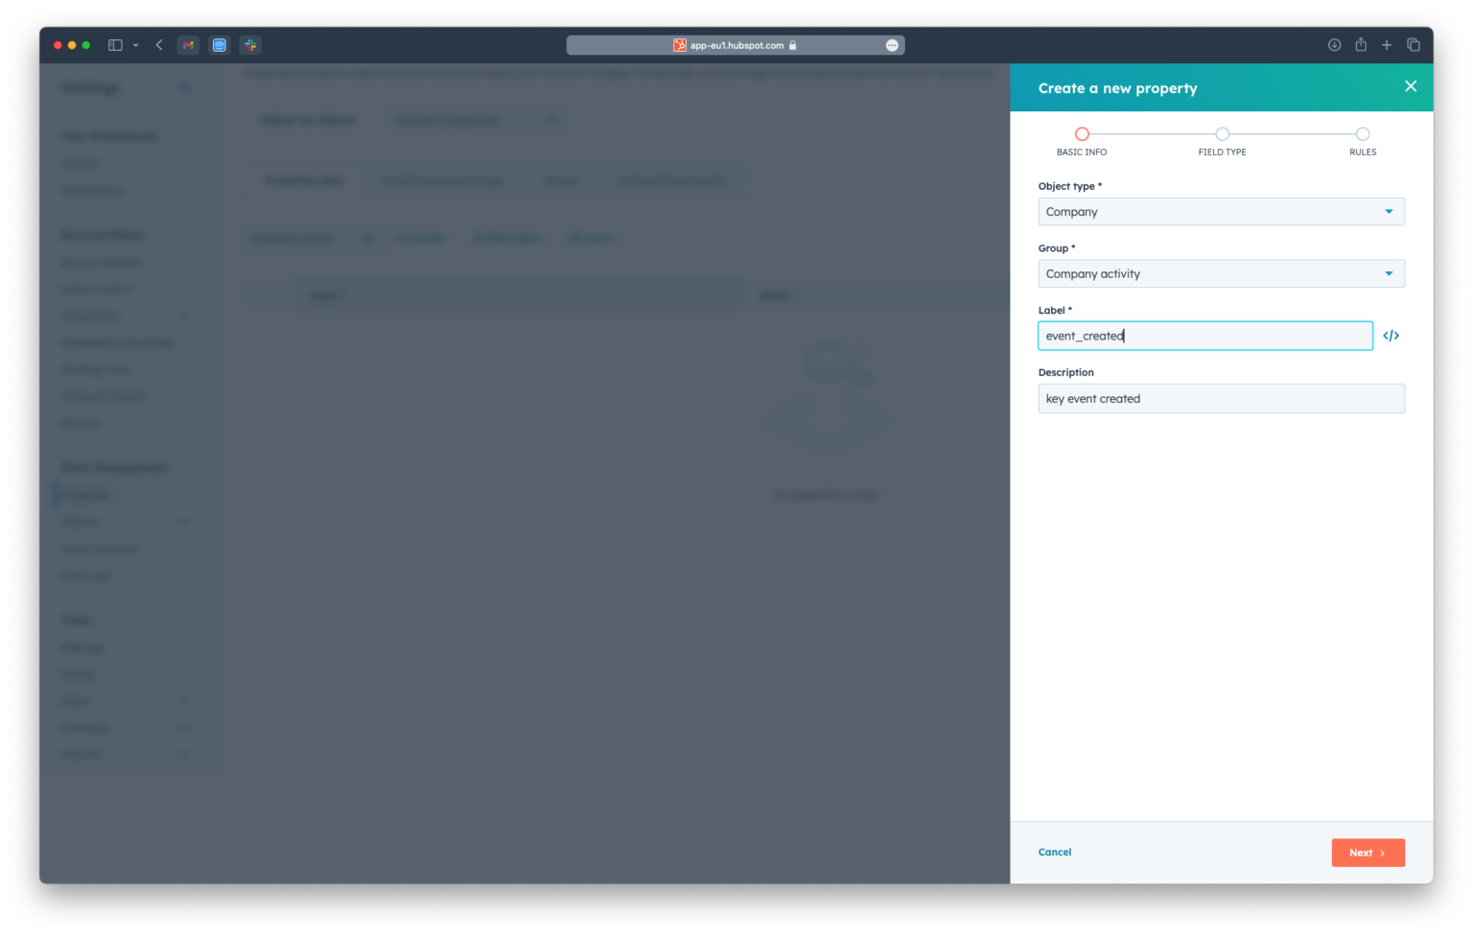Expand the chevron next to the sidebar icon
1473x936 pixels.
(135, 44)
